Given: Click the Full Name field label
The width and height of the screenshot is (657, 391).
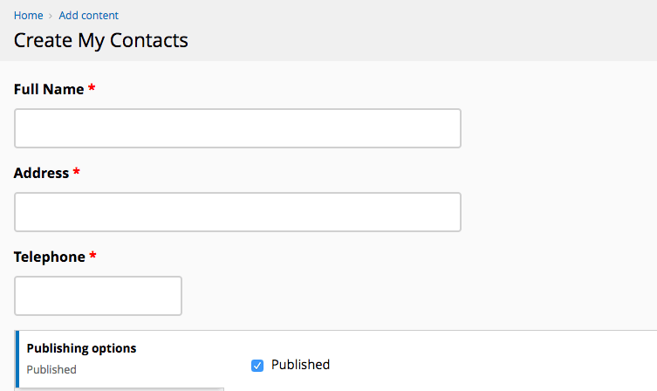Looking at the screenshot, I should click(49, 89).
